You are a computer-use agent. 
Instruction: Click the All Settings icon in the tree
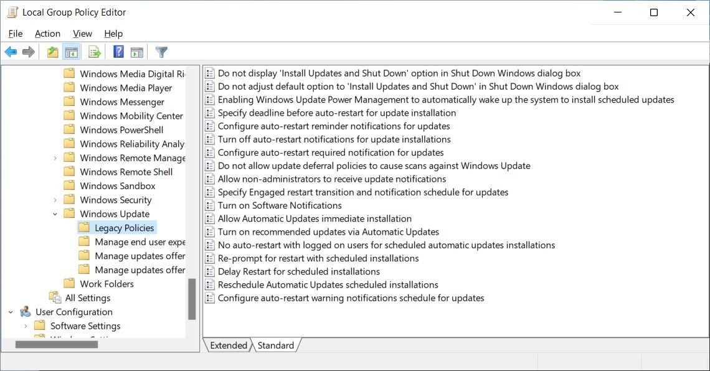[x=55, y=298]
